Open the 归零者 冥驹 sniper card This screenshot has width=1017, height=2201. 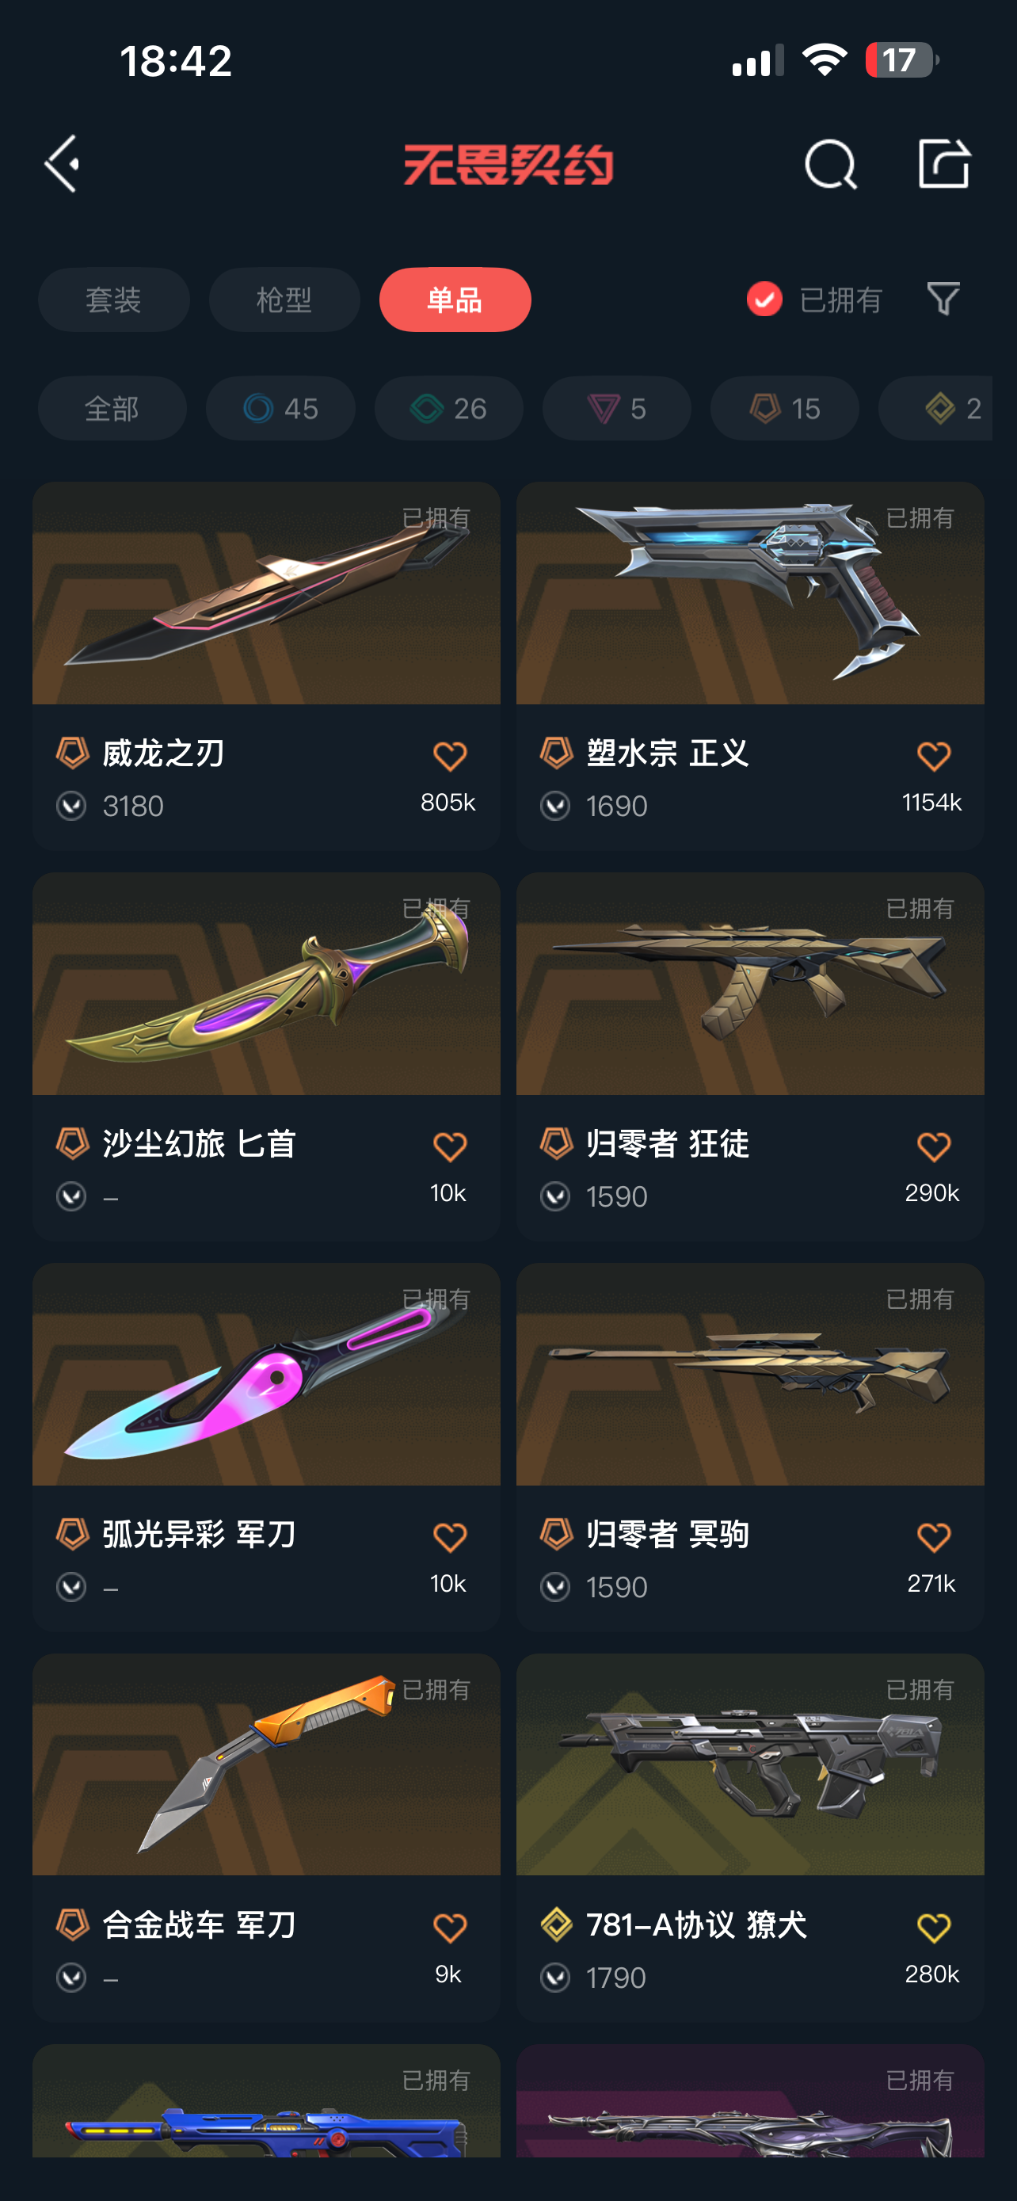(x=751, y=1447)
